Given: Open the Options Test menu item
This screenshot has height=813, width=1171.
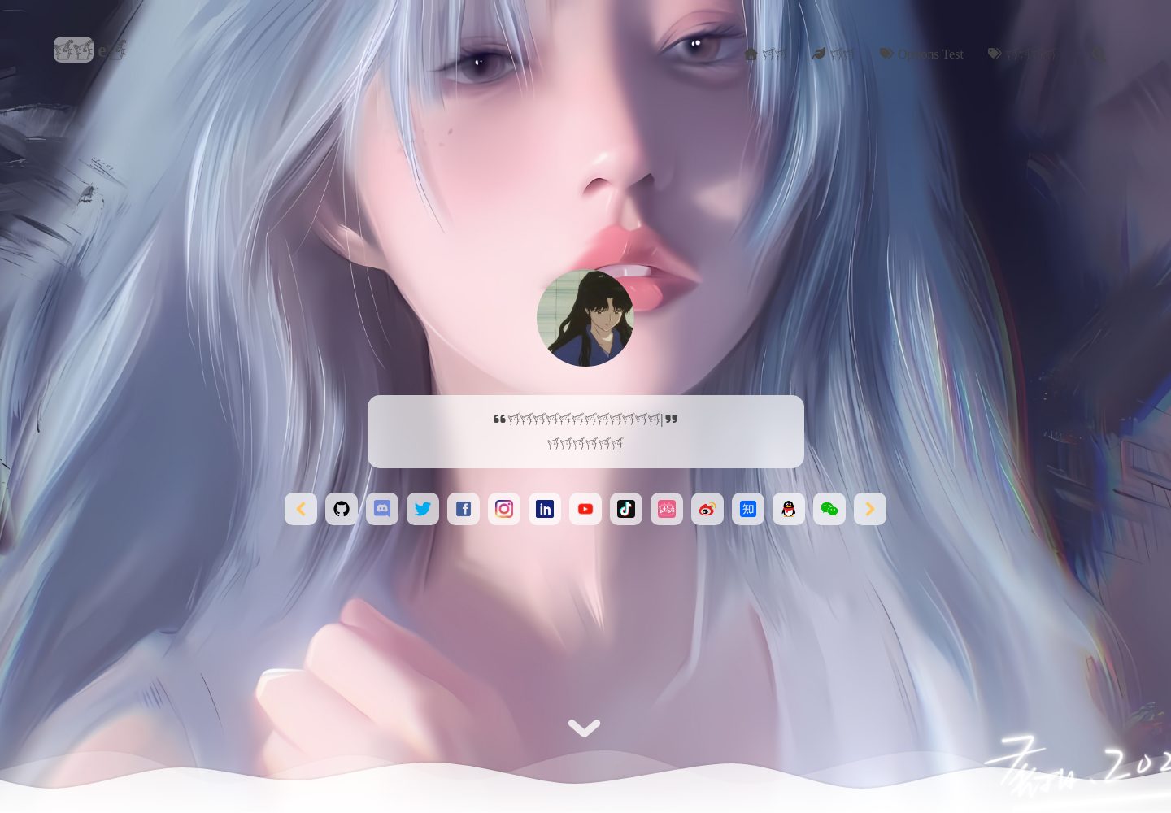Looking at the screenshot, I should (921, 54).
